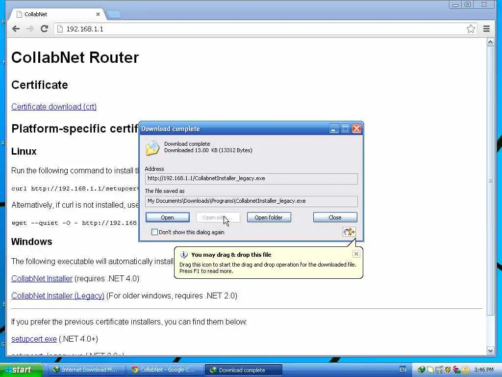Click the round yellow tray icon
Viewport: 502px width, 377px height.
click(x=466, y=370)
